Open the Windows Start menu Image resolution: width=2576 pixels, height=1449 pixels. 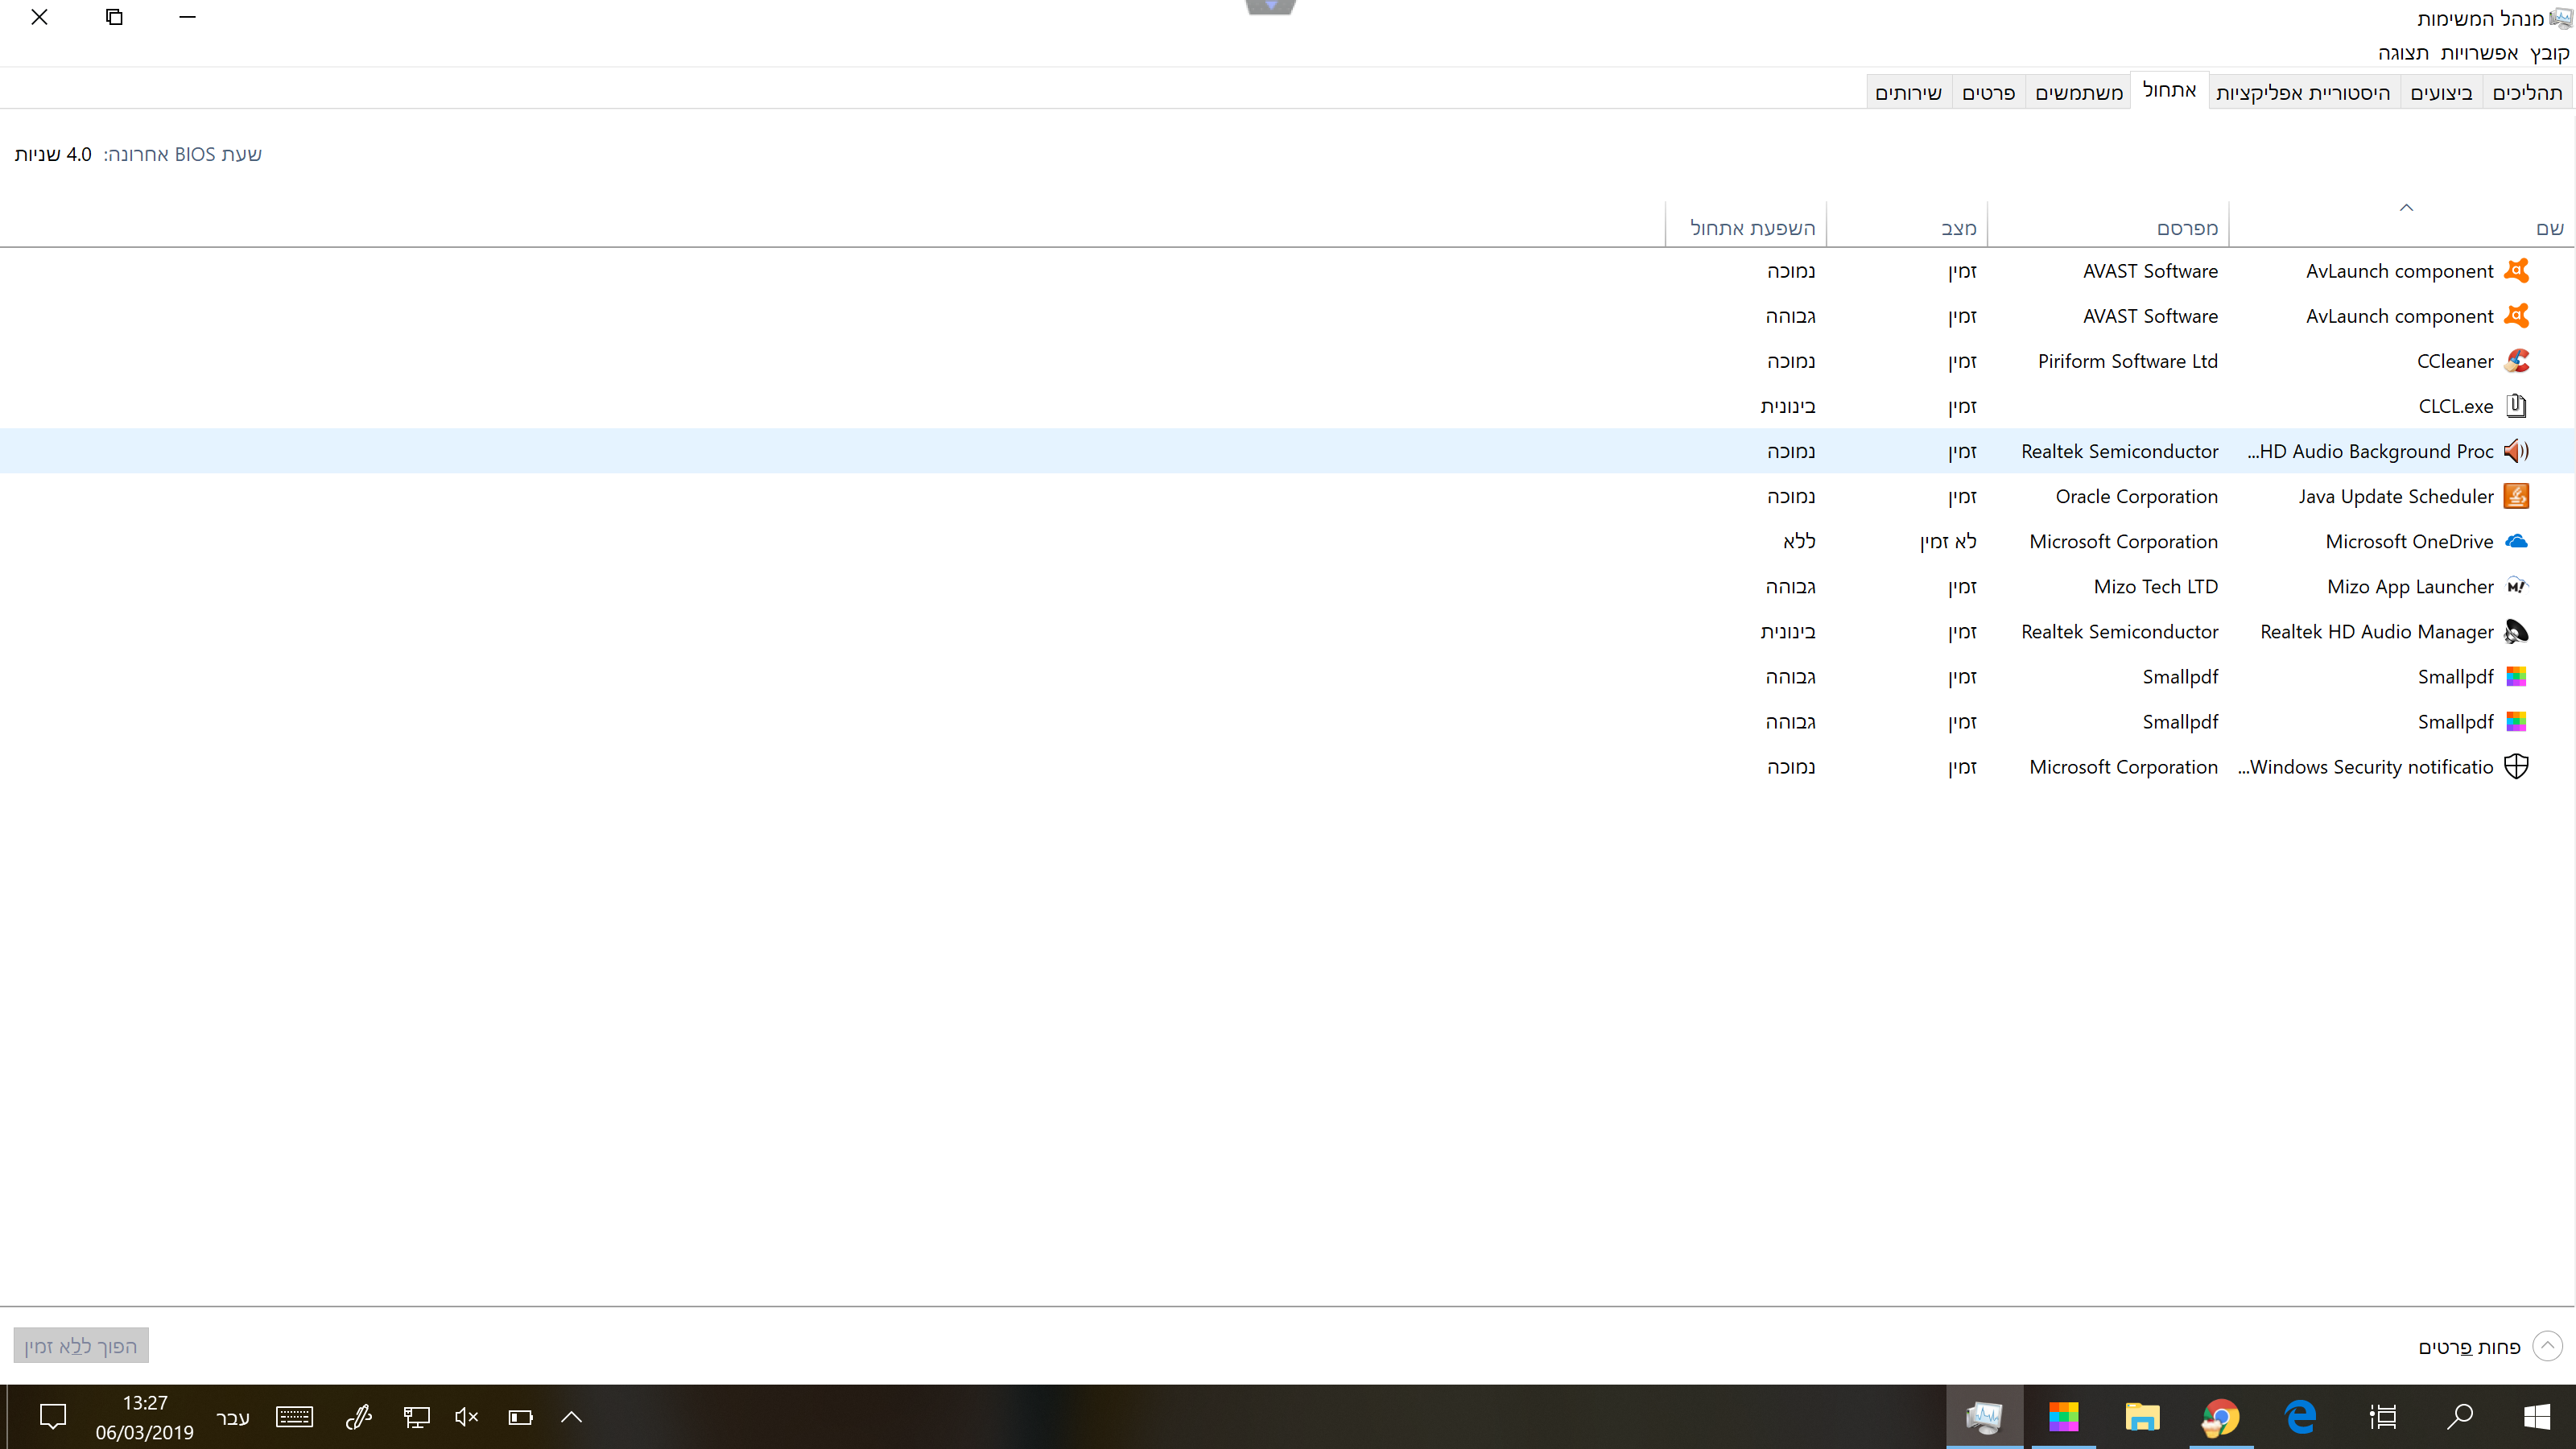click(2536, 1416)
